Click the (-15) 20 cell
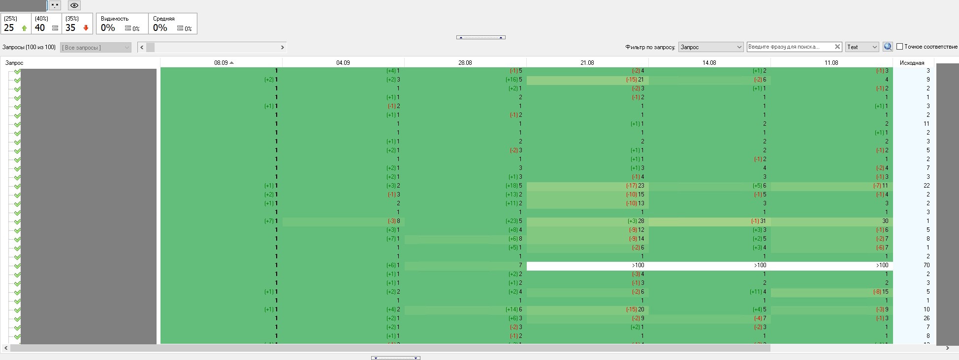This screenshot has height=360, width=959. (587, 310)
